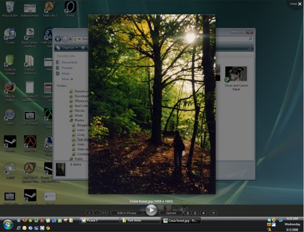
Task: Switch to Test shots taskbar button
Action: (x=140, y=221)
